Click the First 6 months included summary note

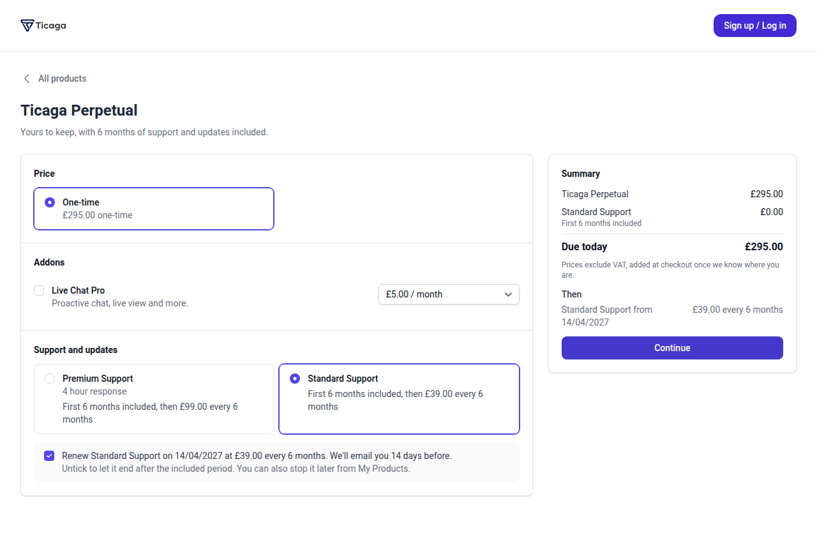[x=601, y=223]
